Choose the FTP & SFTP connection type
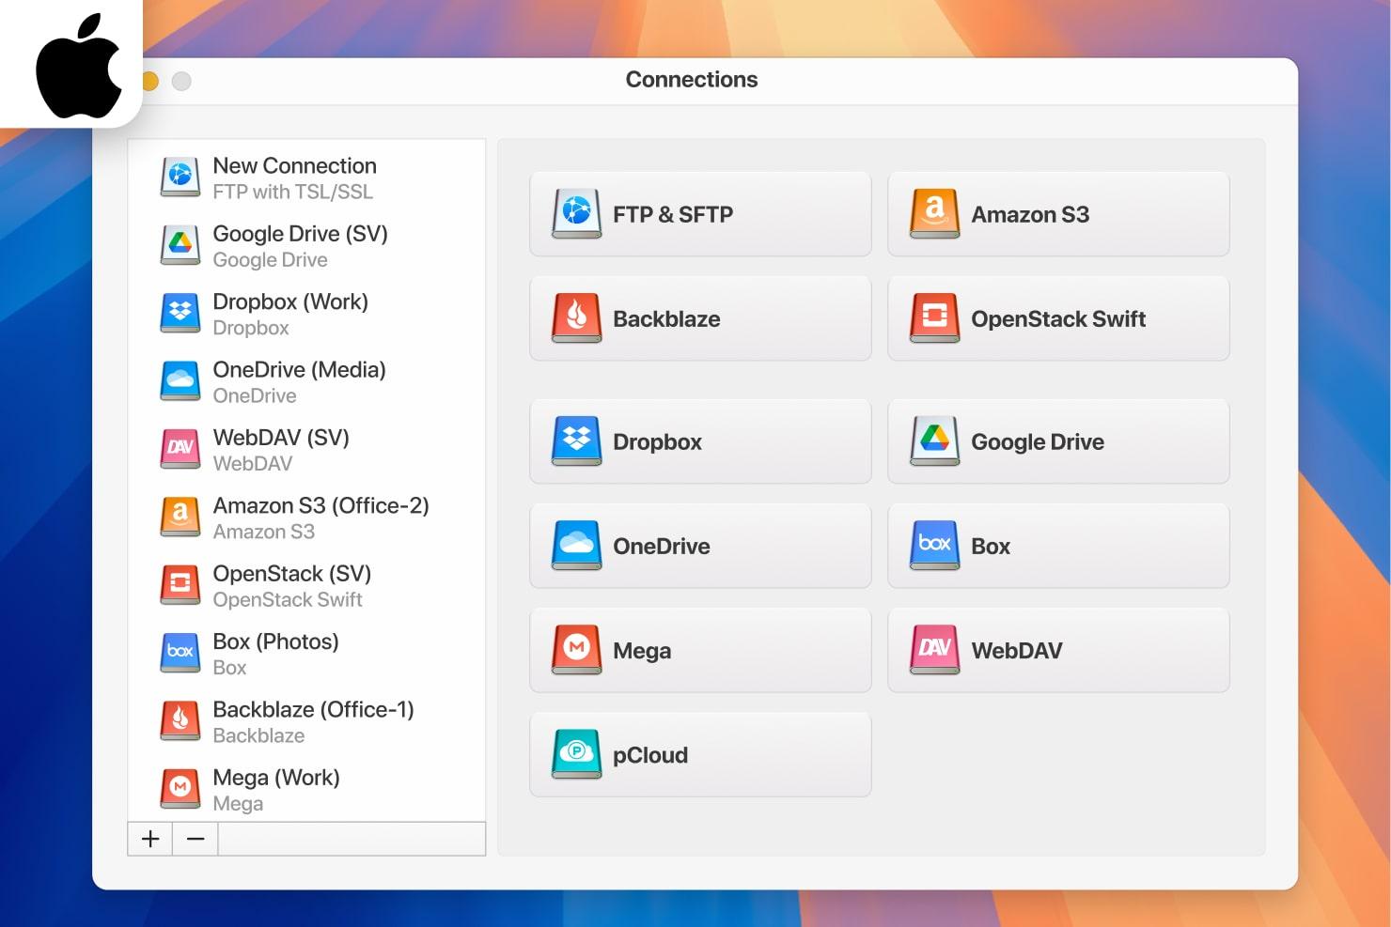 click(x=700, y=214)
